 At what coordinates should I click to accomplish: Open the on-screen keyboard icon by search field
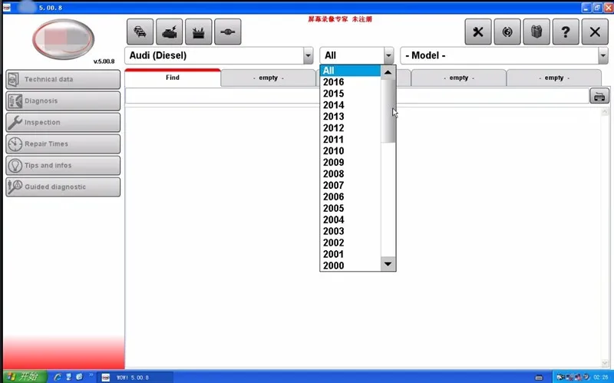(x=599, y=96)
